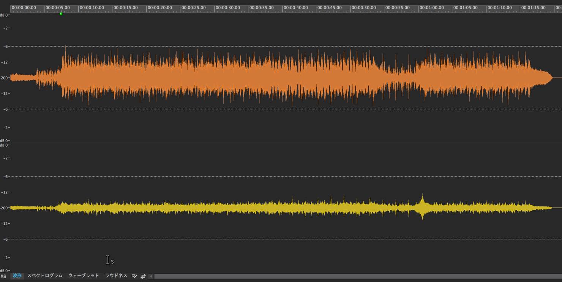
Task: Click the horizontal scrollbar track
Action: [x=357, y=276]
